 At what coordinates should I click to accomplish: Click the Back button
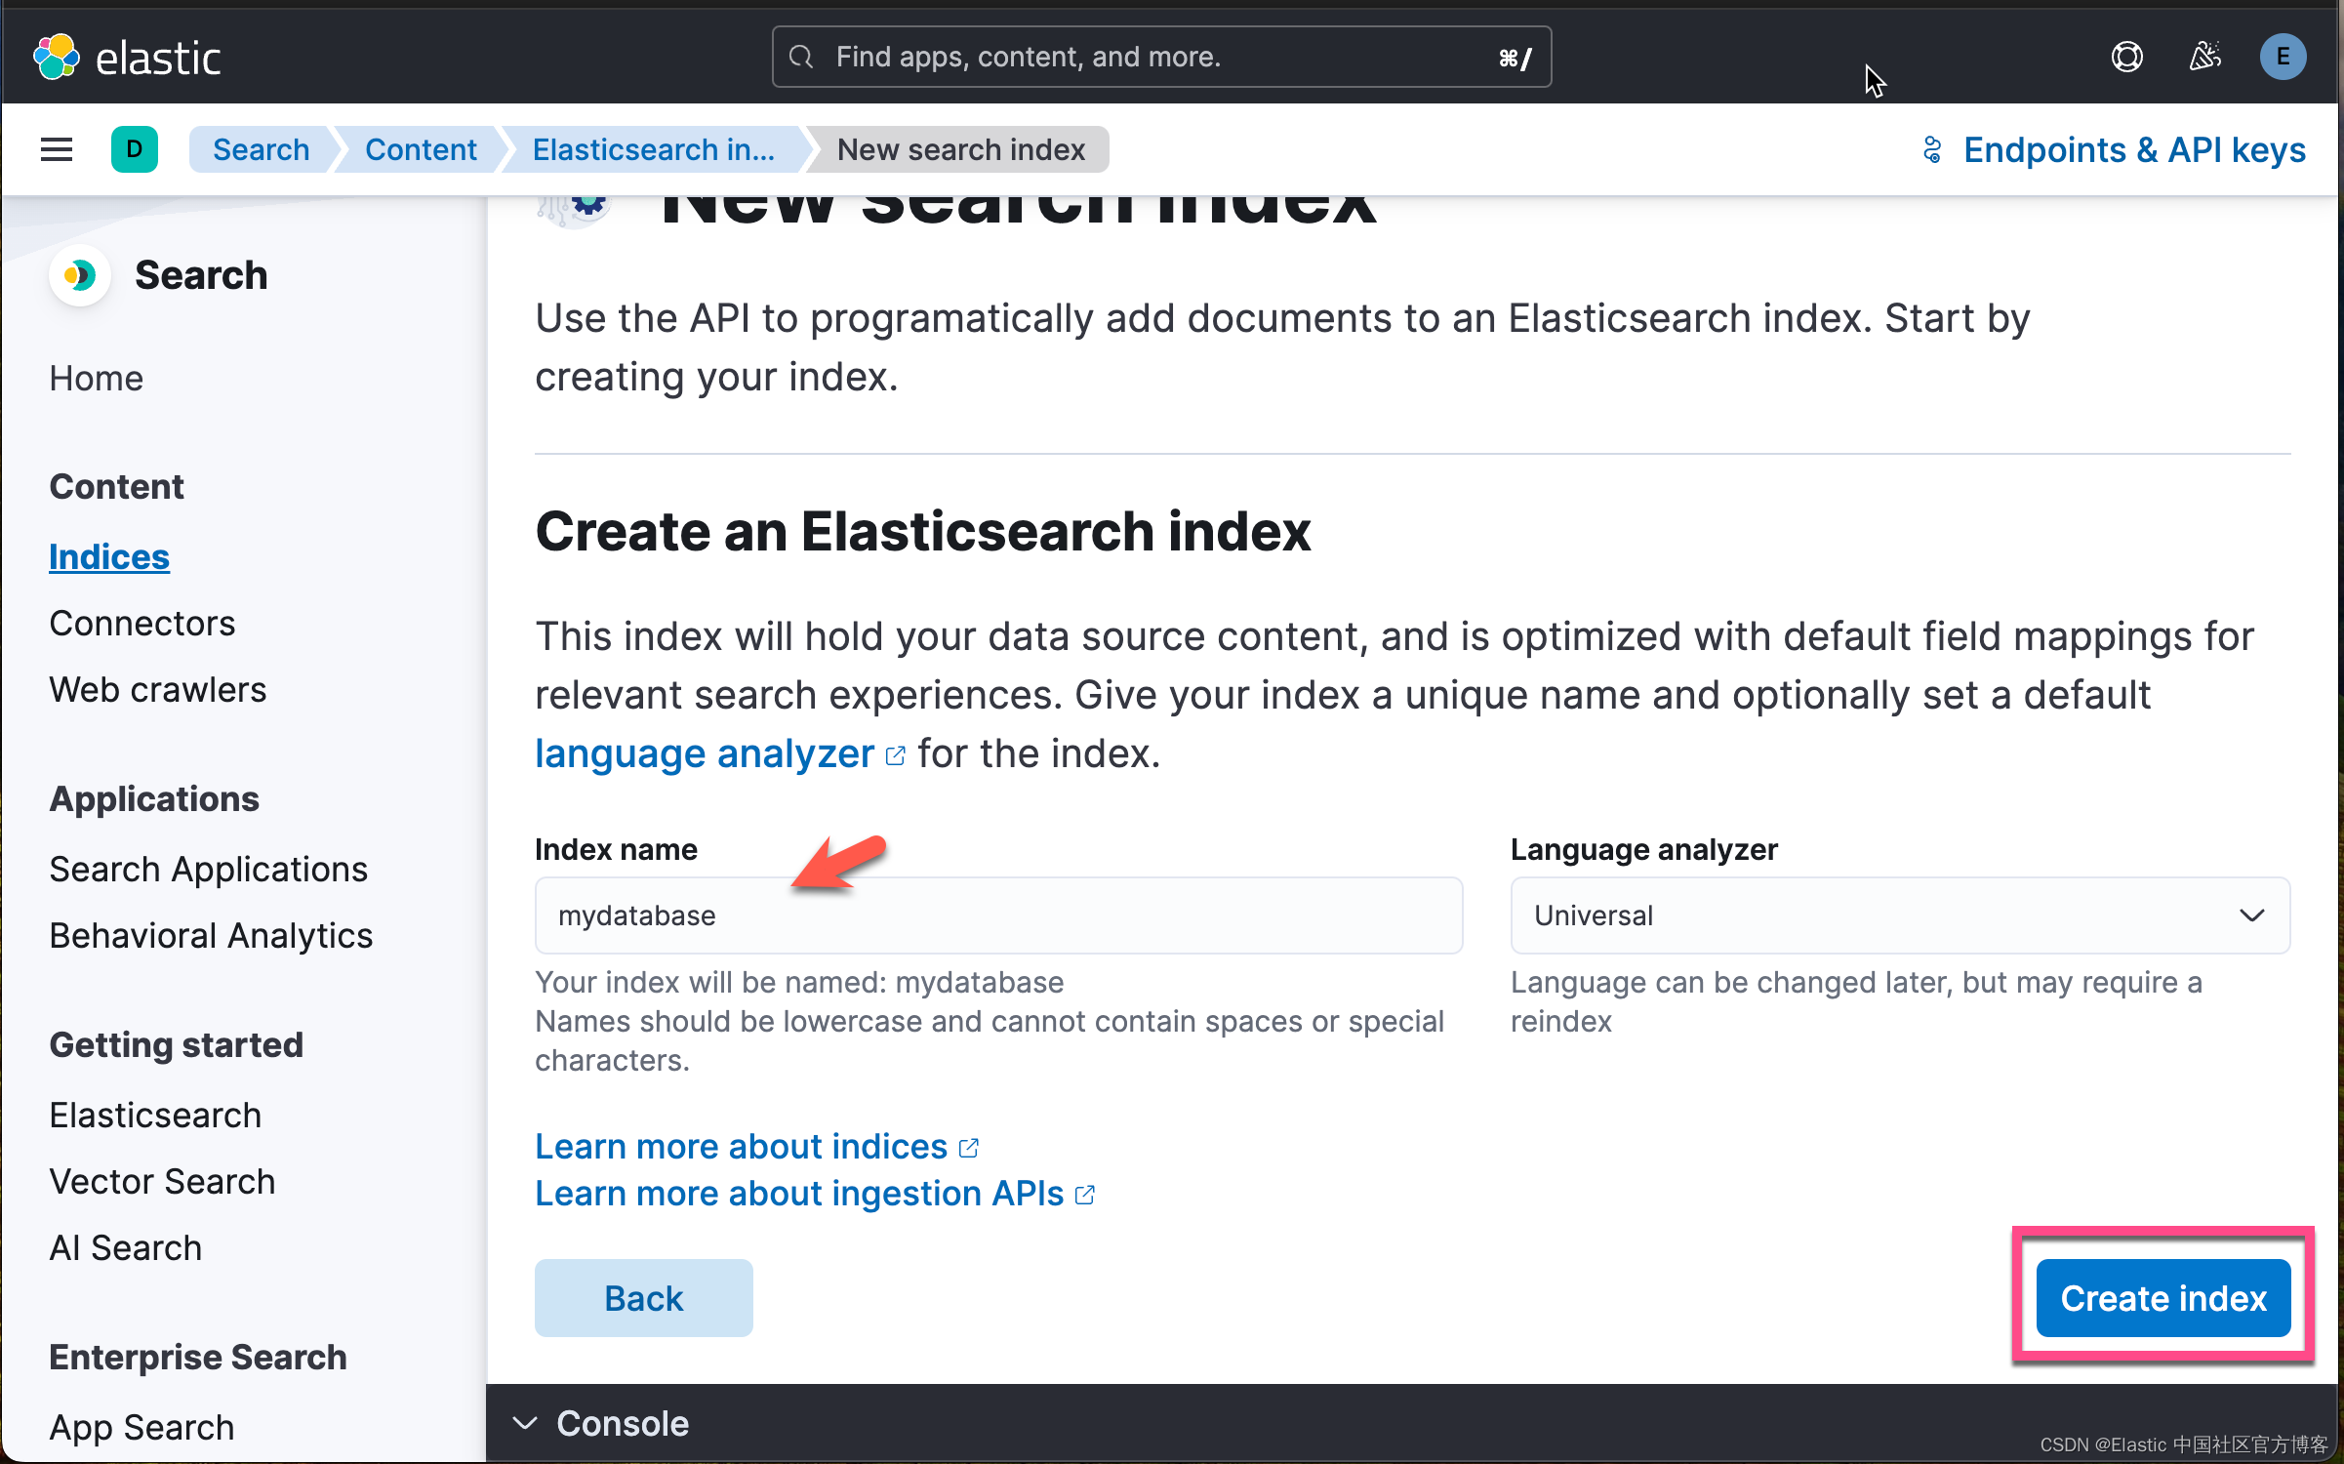coord(643,1297)
